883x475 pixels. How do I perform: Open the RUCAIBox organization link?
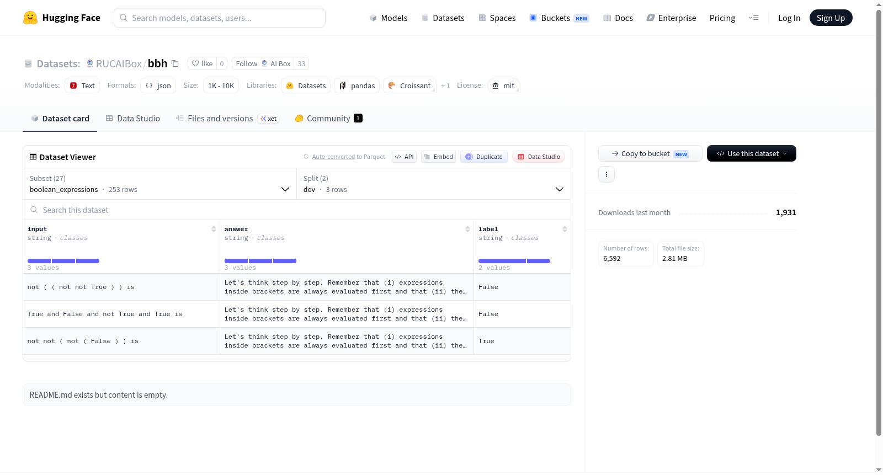click(x=119, y=63)
